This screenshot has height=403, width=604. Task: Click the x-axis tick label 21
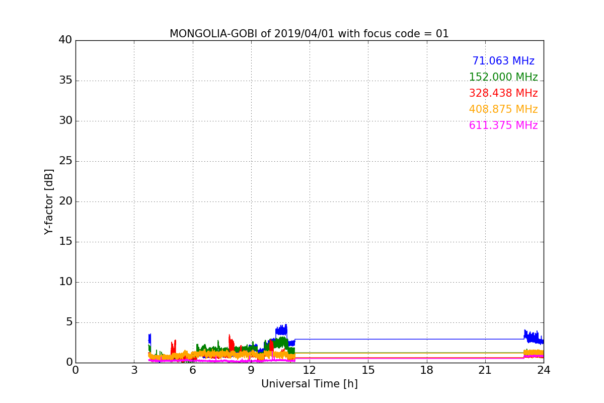point(485,371)
